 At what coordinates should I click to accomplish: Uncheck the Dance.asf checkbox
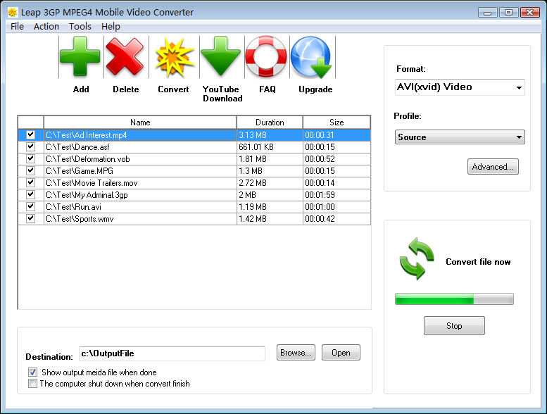[31, 146]
